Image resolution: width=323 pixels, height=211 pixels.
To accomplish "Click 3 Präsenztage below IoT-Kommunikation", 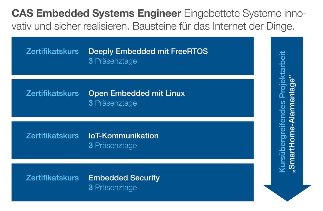I will (113, 145).
